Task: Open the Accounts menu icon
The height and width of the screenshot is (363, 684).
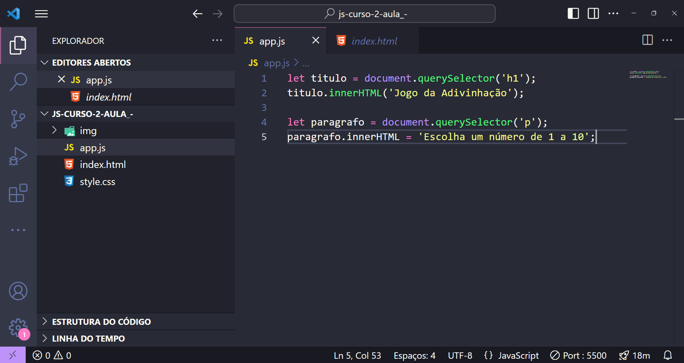Action: (x=18, y=291)
